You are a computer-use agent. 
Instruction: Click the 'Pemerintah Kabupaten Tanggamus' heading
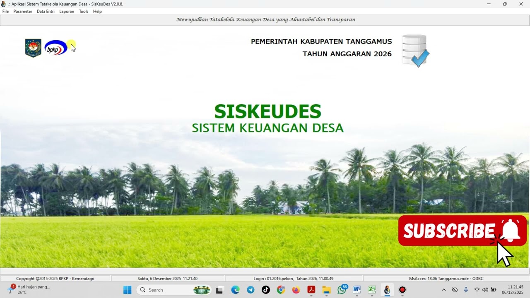321,41
